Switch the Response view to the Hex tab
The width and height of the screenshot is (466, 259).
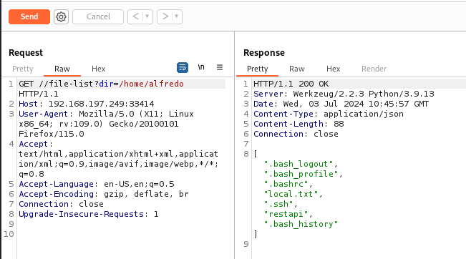pos(333,69)
